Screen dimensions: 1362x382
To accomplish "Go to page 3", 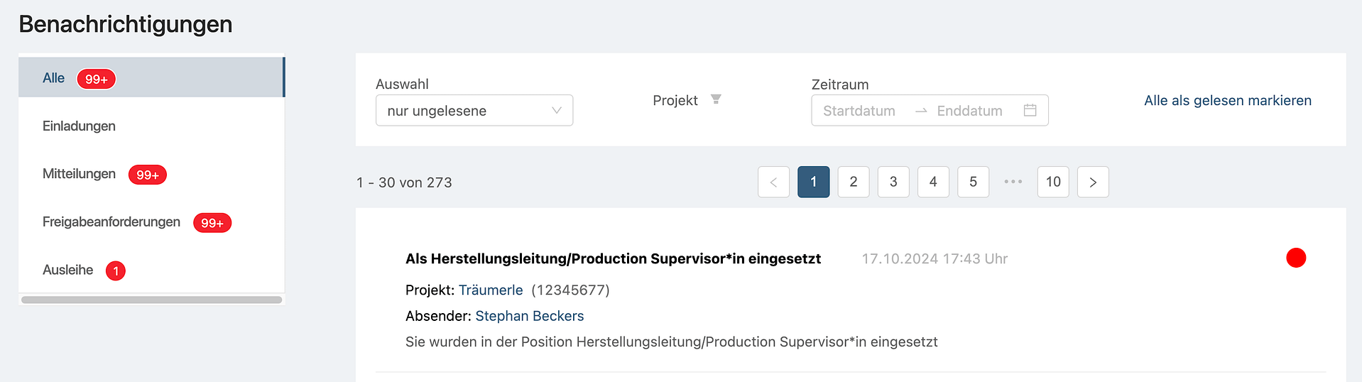I will (x=893, y=182).
